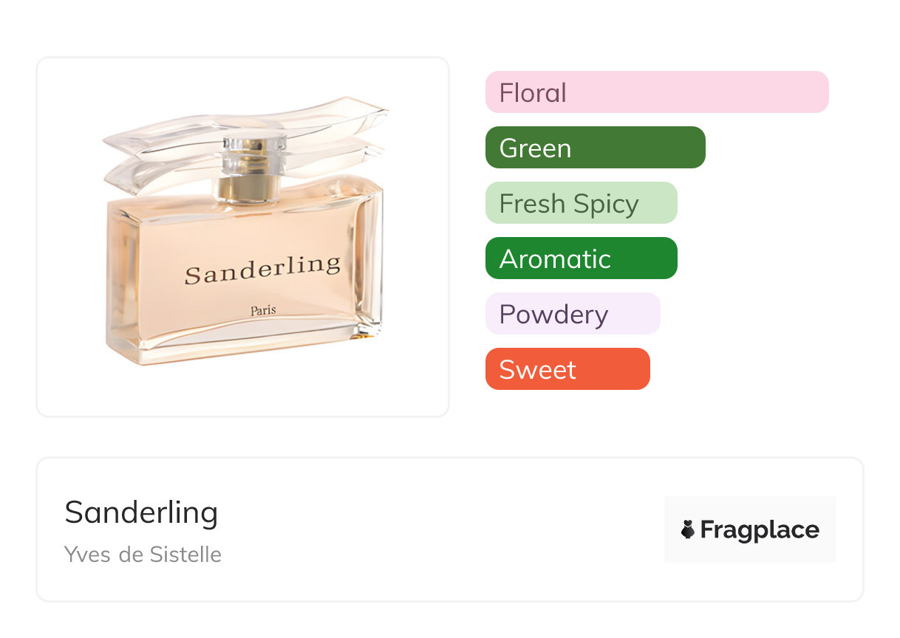Click the 'Fresh Spicy' text label
Screen dimensions: 900x638
coord(568,204)
